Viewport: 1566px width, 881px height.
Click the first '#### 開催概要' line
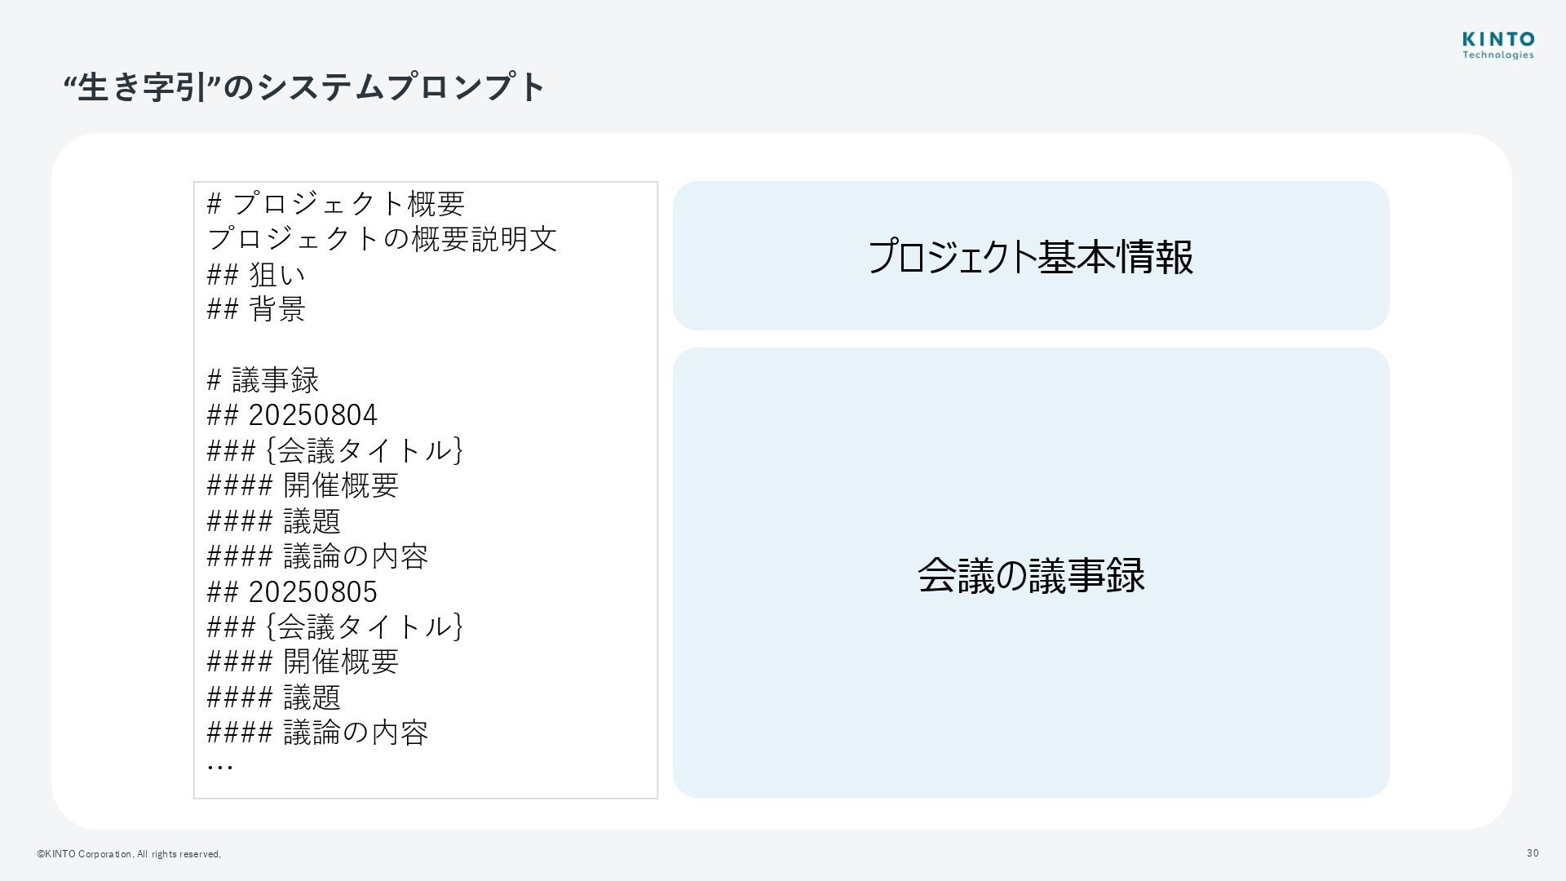click(x=303, y=485)
